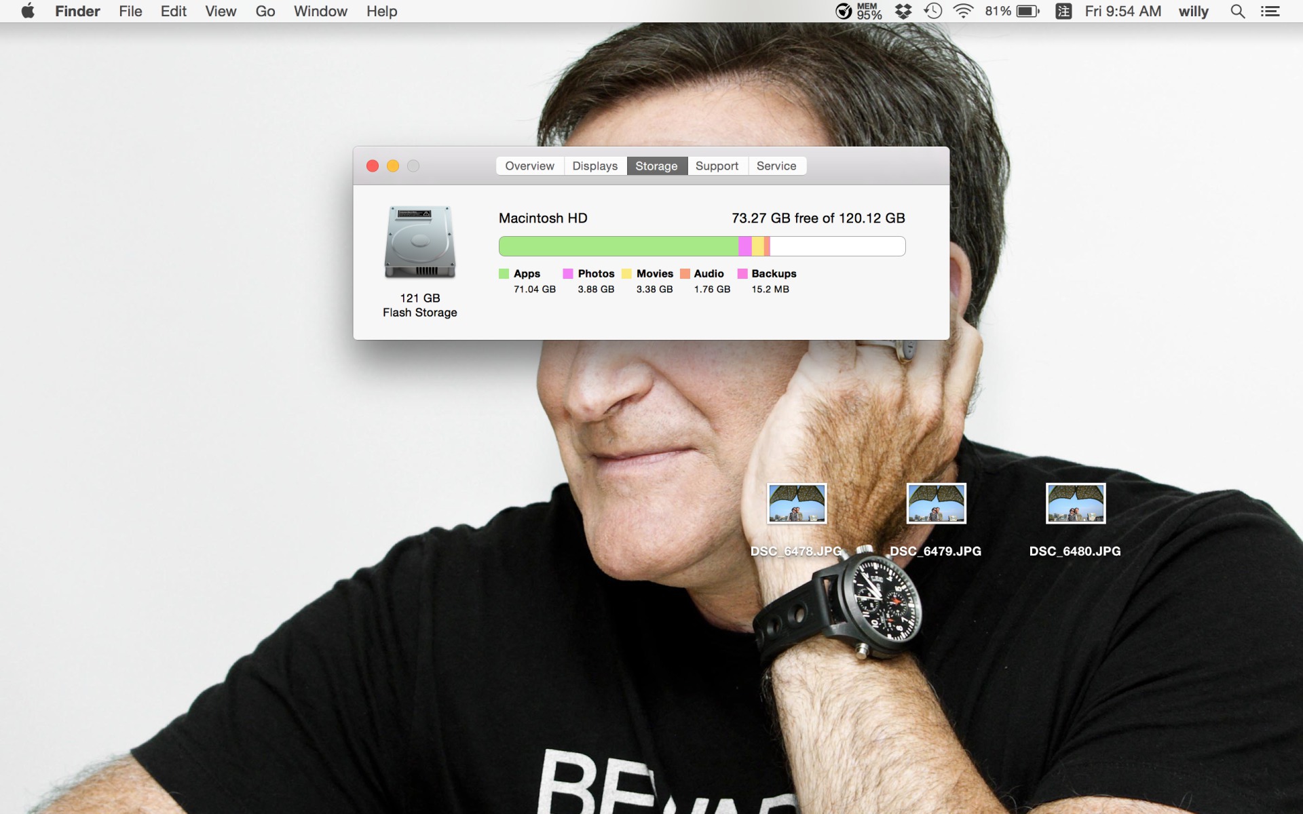1303x814 pixels.
Task: Click the checkmark clock menu bar icon
Action: point(844,11)
